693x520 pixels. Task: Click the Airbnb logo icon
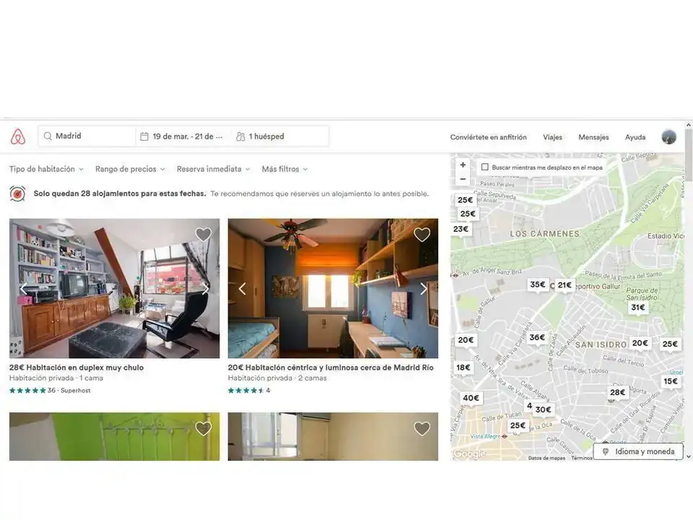[18, 136]
